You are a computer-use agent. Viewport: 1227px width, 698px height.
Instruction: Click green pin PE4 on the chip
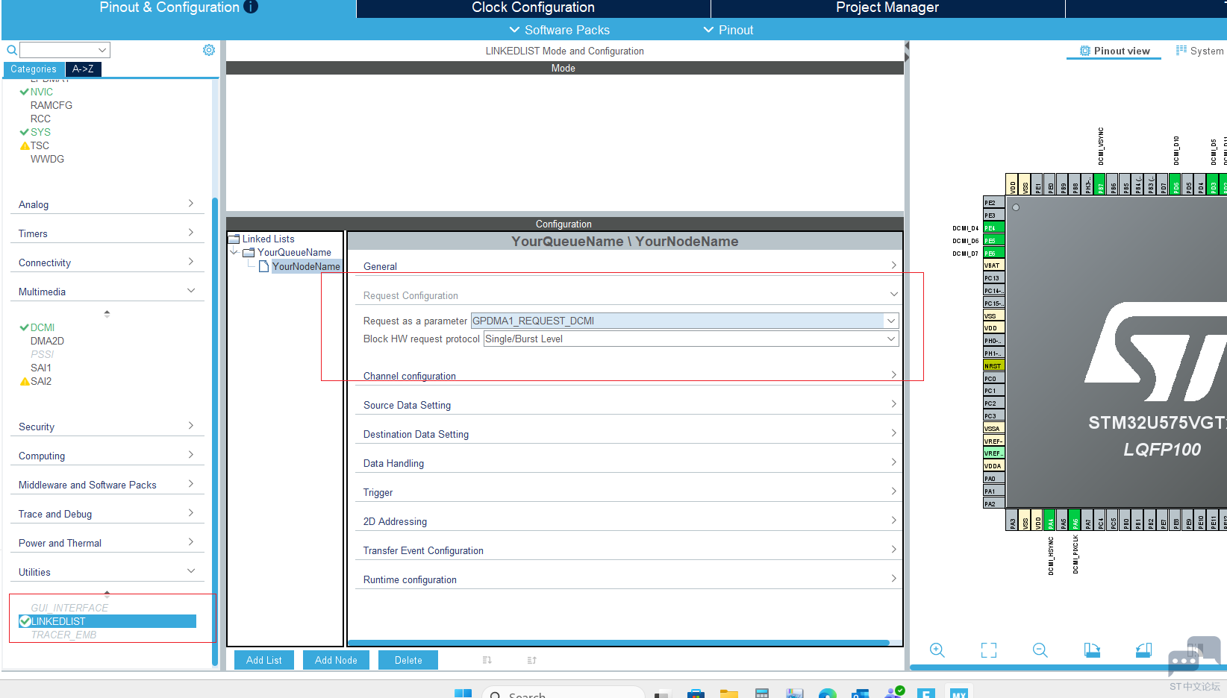point(994,228)
